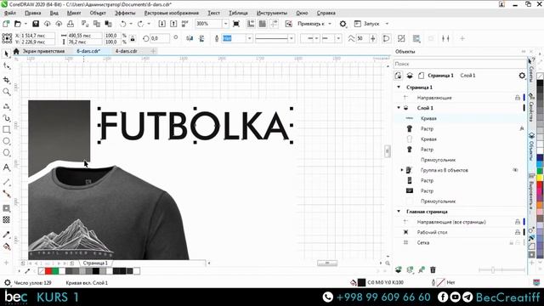The width and height of the screenshot is (544, 306).
Task: Open a file with Open icon
Action: point(18,24)
